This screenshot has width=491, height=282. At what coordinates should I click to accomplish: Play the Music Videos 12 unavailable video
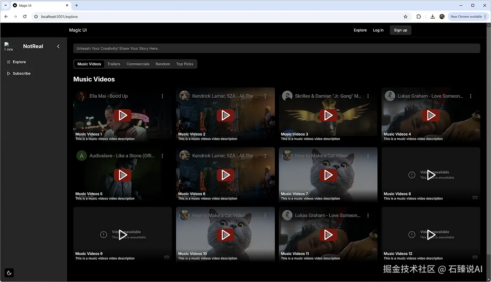tap(431, 235)
